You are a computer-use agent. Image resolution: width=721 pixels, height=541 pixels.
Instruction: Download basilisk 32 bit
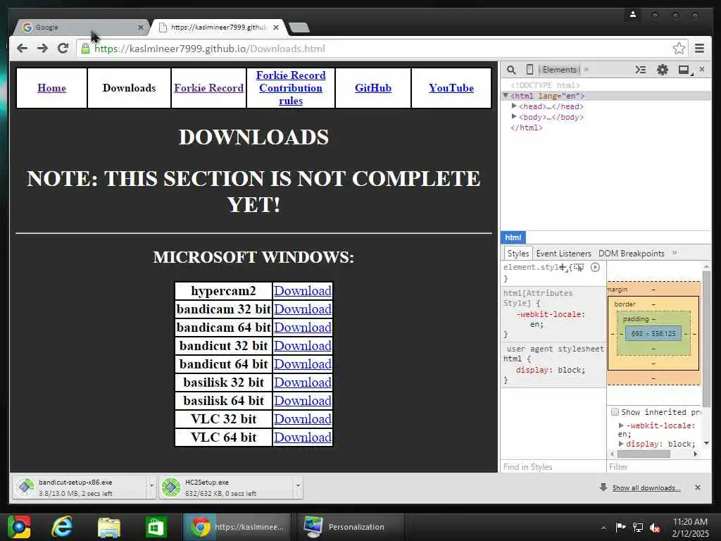[x=303, y=383]
